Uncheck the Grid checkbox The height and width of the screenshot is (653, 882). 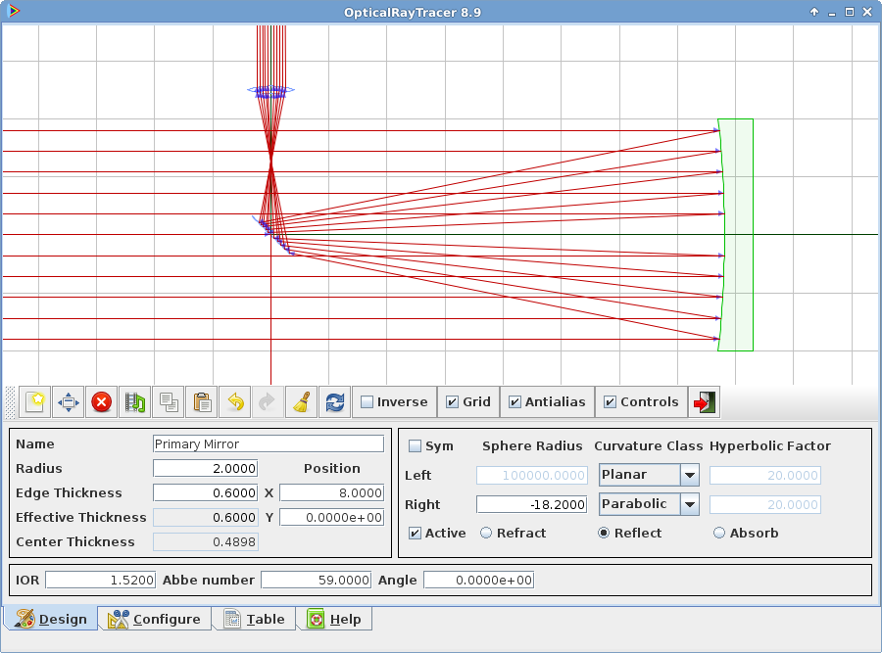click(452, 402)
